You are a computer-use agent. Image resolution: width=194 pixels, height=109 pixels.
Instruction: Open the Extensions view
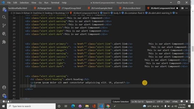pyautogui.click(x=4, y=42)
